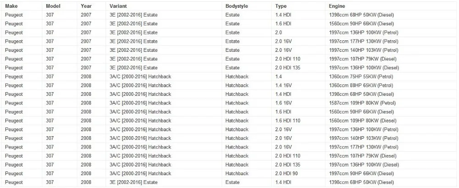Click the 1360ccm 88HP 65KW (Petrol) cell
459x188 pixels.
tap(361, 85)
